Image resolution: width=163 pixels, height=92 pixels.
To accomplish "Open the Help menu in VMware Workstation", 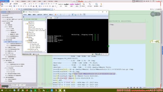I will [51, 15].
